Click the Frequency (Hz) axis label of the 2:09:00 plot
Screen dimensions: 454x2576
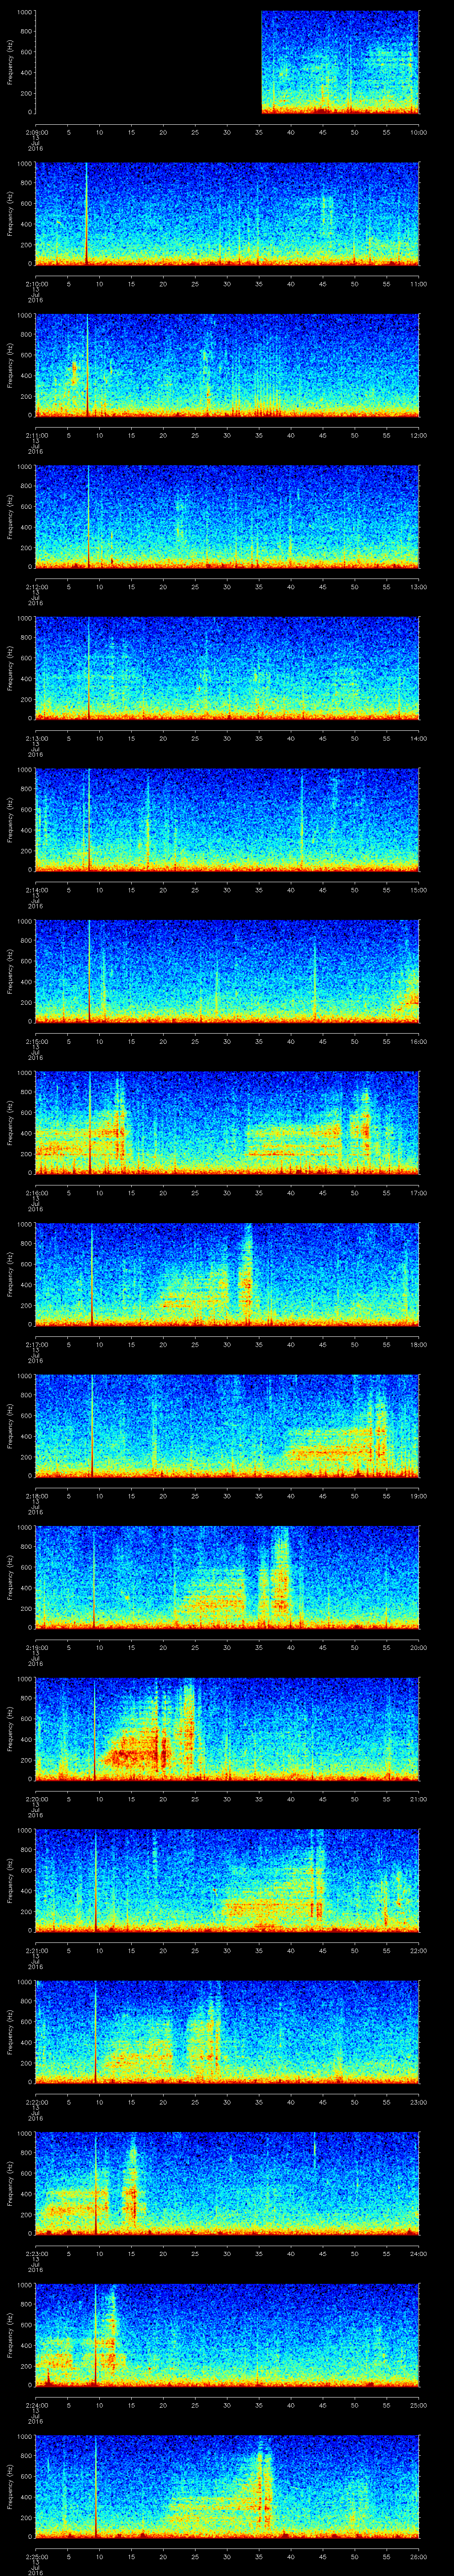[x=10, y=62]
